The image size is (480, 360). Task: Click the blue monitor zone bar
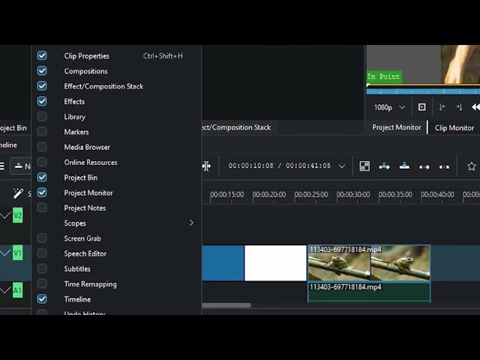coord(423,91)
